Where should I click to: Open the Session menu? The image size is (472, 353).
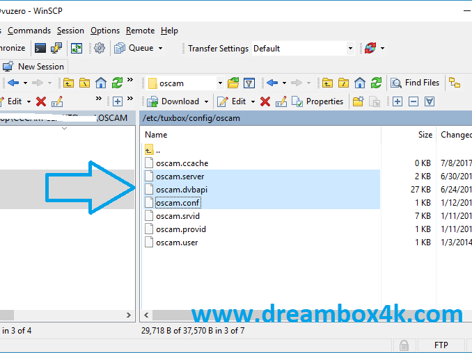click(x=70, y=31)
